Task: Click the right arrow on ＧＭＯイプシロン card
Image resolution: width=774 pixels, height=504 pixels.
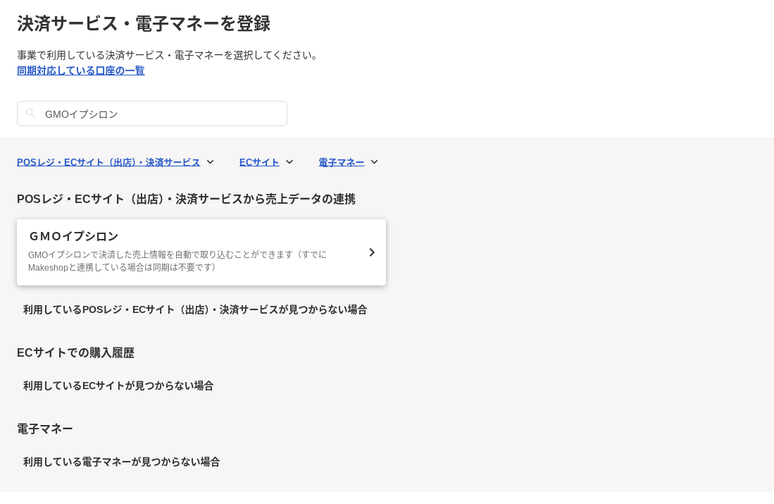Action: (372, 252)
